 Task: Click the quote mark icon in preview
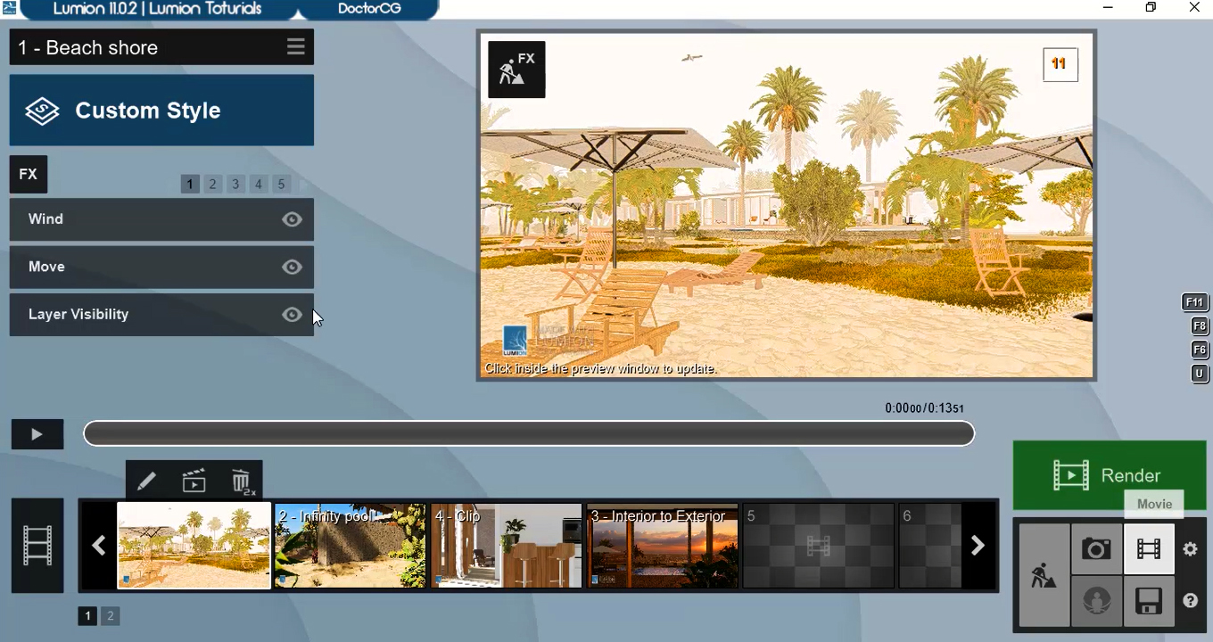[x=1060, y=64]
